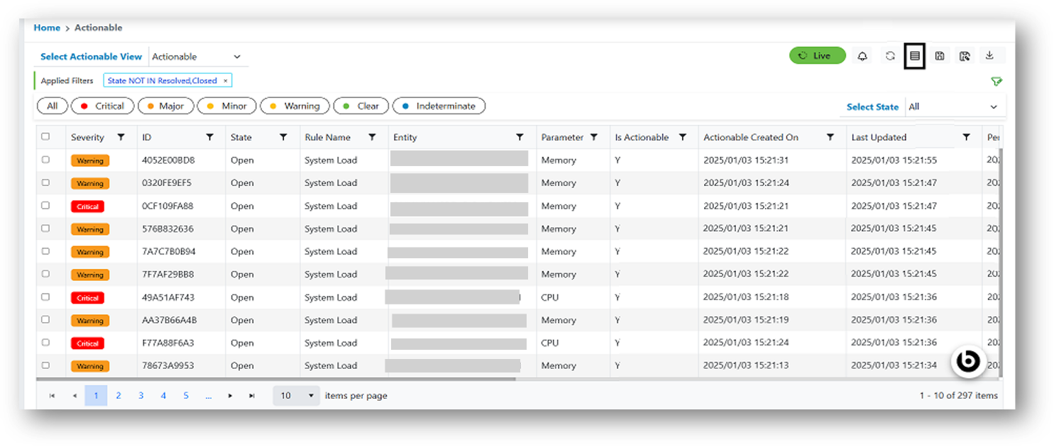This screenshot has height=447, width=1054.
Task: Filter by All severities
Action: pos(53,106)
